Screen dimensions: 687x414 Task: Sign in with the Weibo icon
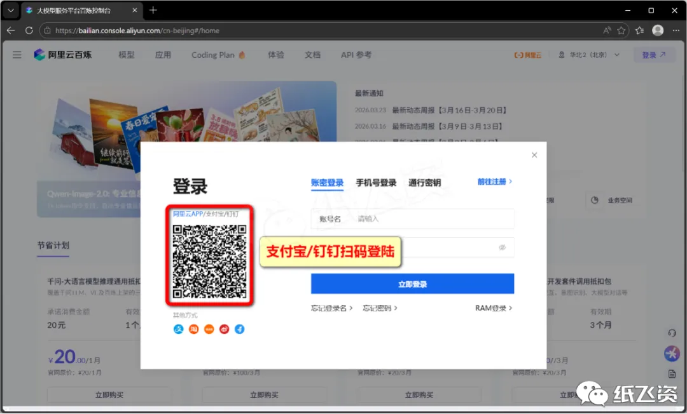(x=225, y=329)
